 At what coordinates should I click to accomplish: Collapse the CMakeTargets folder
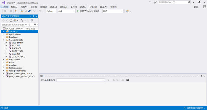3,40
